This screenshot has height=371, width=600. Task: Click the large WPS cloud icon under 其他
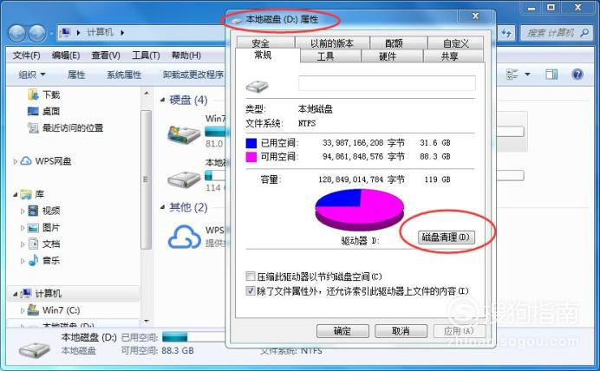point(185,237)
